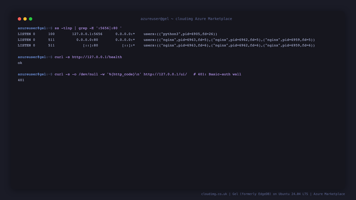Click the send queue value '100' in the python3 row

(51, 34)
